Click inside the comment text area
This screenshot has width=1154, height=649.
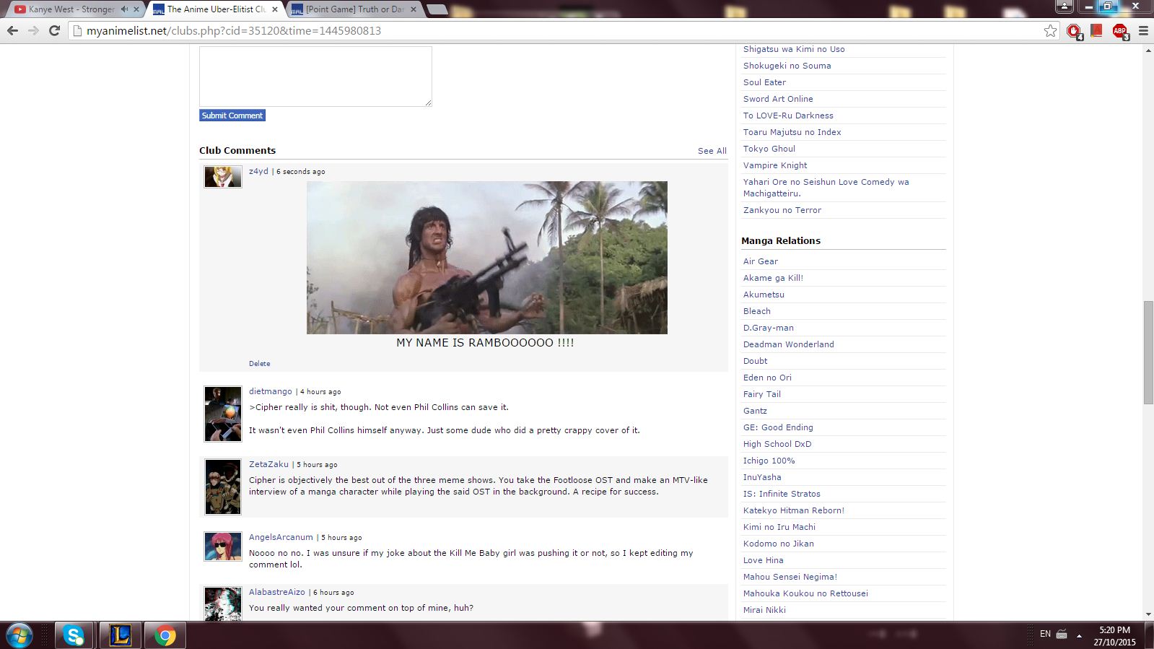315,77
